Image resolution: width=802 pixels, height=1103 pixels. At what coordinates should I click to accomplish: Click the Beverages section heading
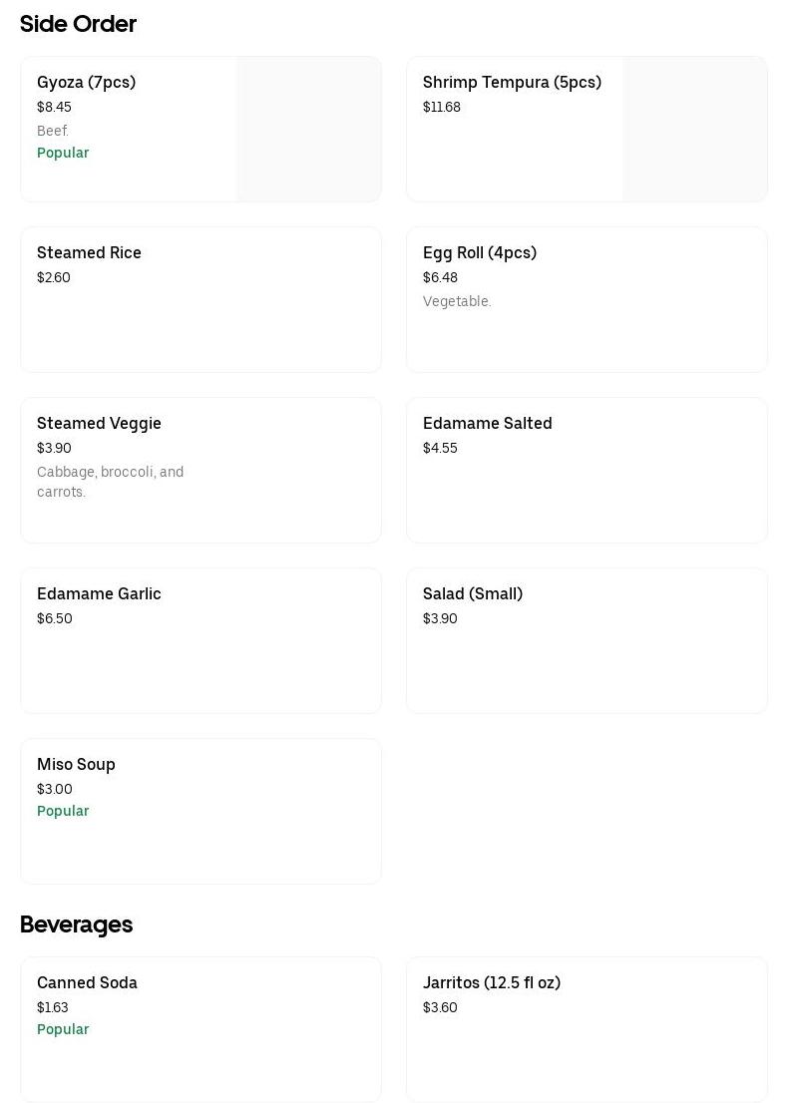(76, 924)
